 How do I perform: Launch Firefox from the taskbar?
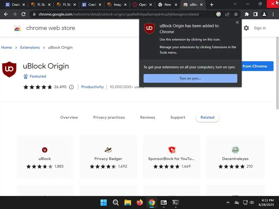pyautogui.click(x=140, y=202)
